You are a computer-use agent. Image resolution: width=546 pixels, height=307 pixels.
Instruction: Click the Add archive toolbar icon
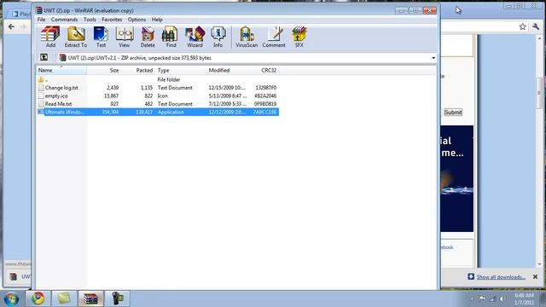click(50, 37)
